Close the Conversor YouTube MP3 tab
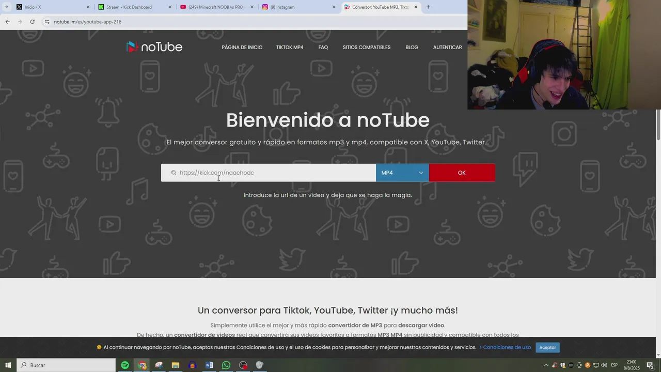 (x=416, y=7)
